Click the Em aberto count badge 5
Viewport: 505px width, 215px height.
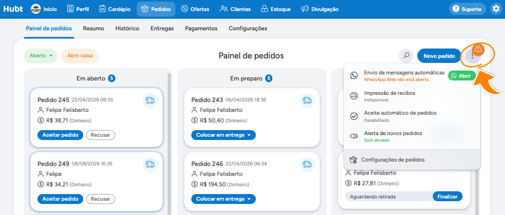point(111,78)
